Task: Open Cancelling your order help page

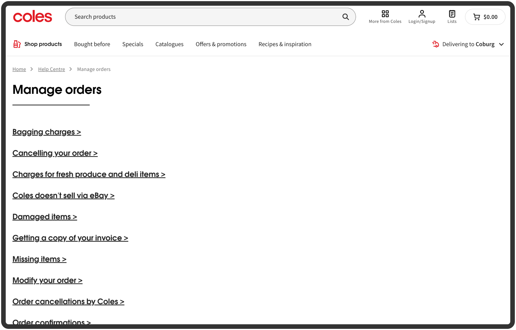Action: point(55,153)
